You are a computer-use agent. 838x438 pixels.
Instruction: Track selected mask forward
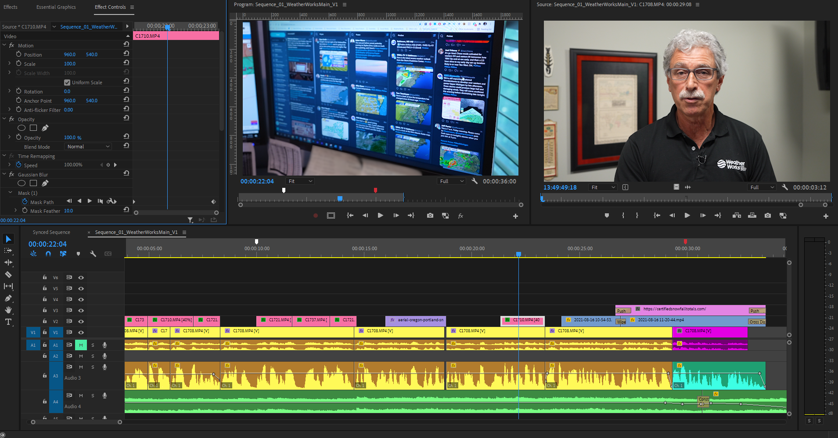click(90, 201)
